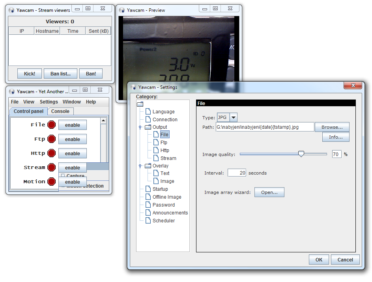Select File in the category tree
372x282 pixels.
coord(165,134)
